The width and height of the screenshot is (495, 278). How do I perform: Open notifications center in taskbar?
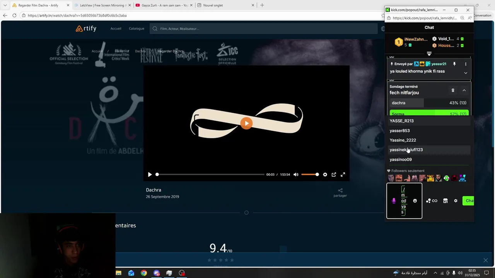click(x=486, y=273)
